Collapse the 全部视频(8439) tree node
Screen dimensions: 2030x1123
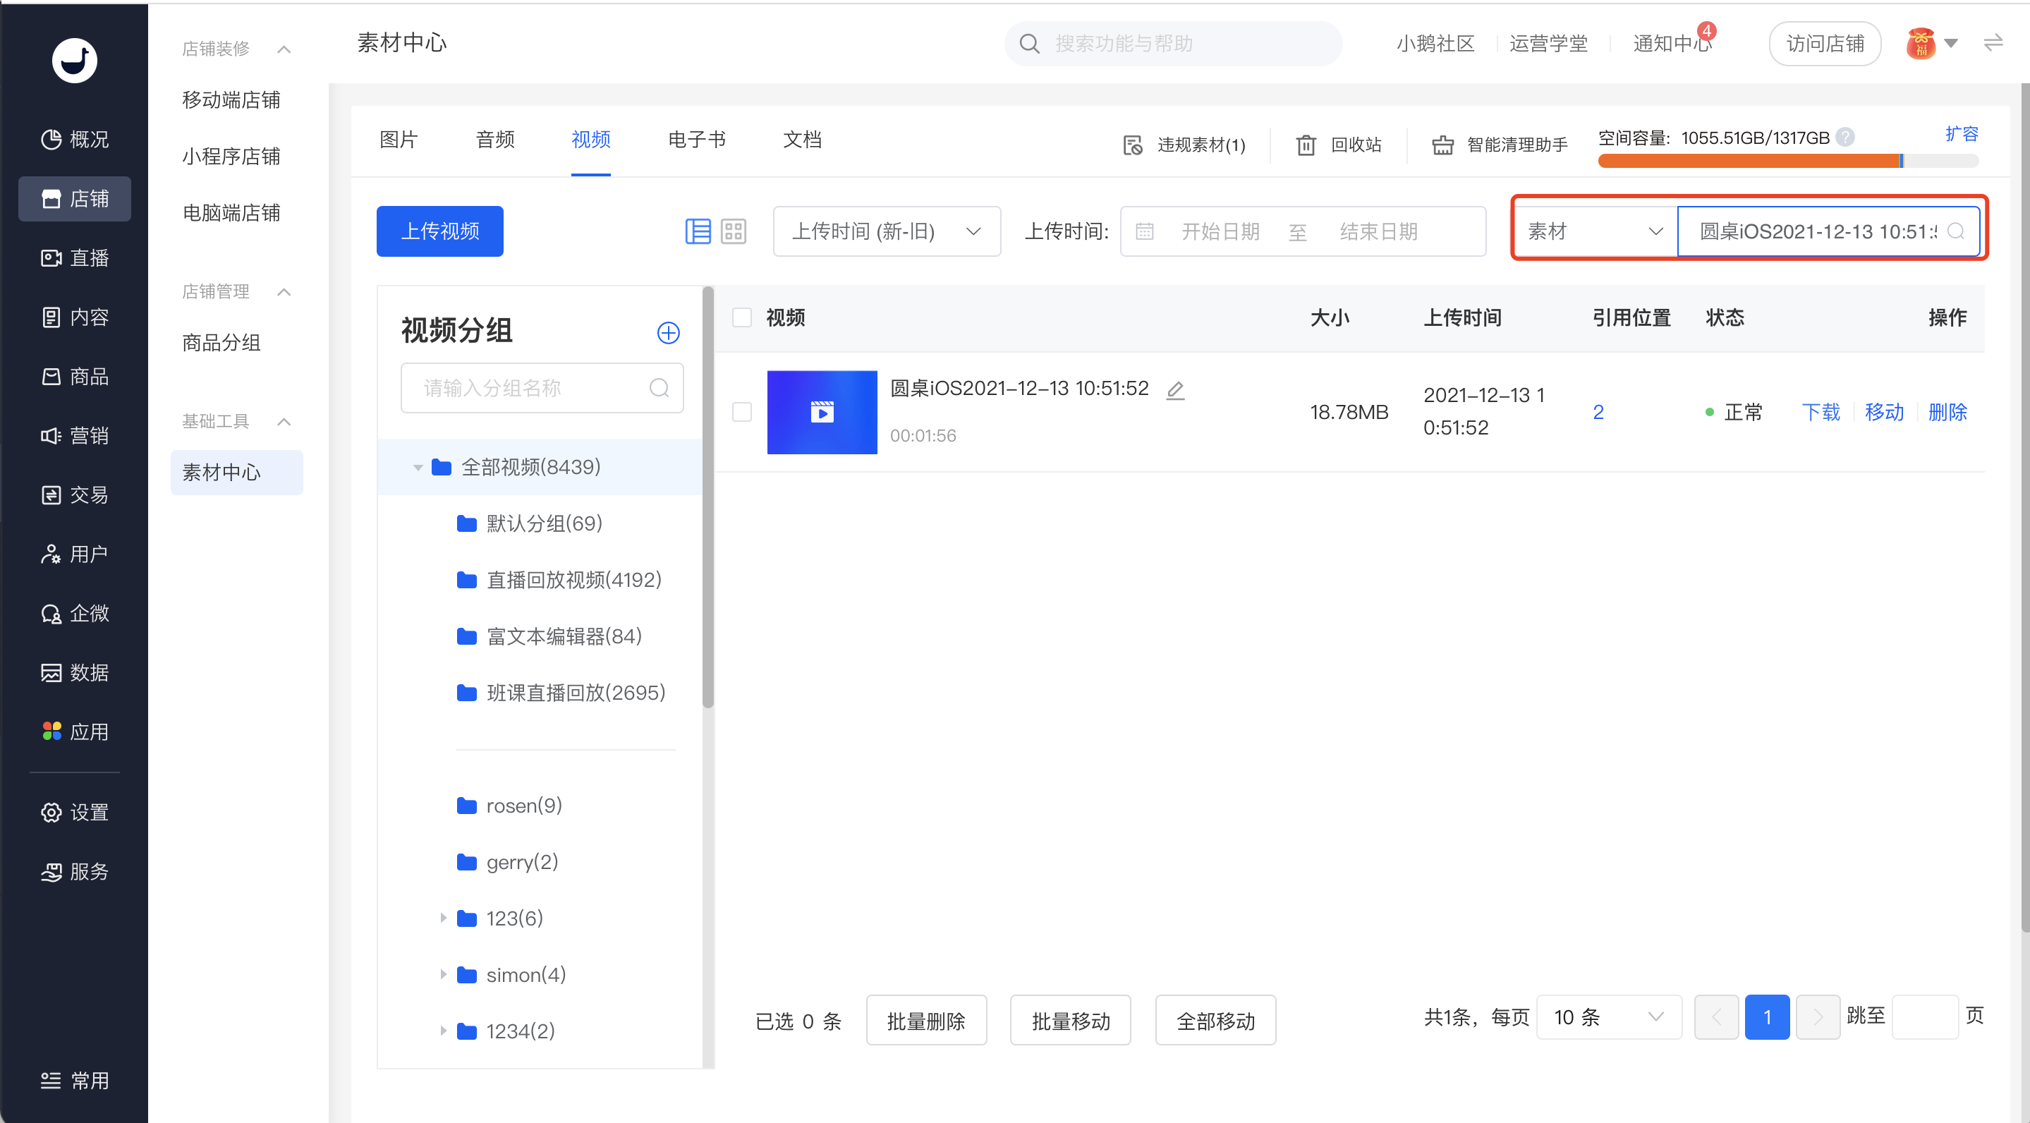tap(418, 467)
